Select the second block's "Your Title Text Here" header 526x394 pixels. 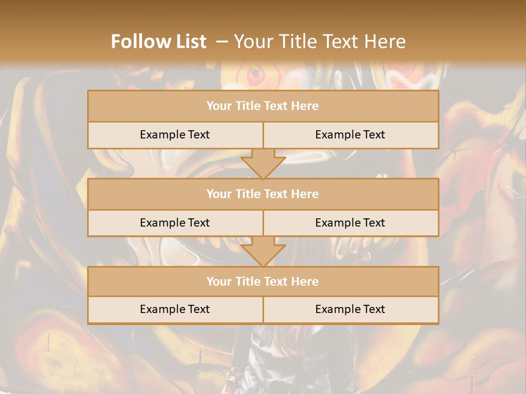[263, 194]
